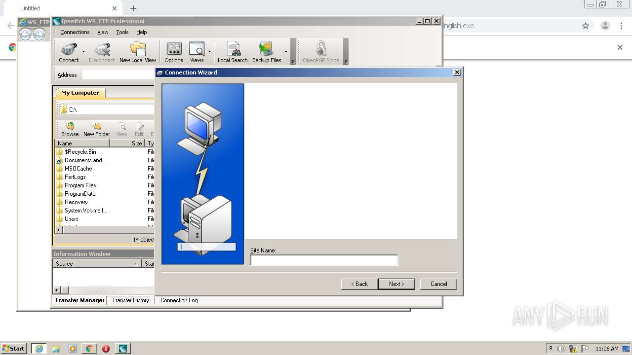Click the Disconnect toolbar icon
The image size is (632, 355).
(102, 52)
